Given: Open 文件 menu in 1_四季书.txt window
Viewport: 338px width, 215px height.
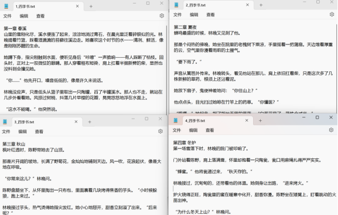Looking at the screenshot, I should (x=8, y=16).
